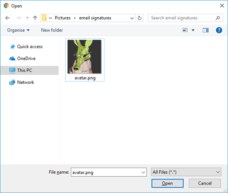The height and width of the screenshot is (193, 228).
Task: Click the Search email signatures field
Action: point(182,18)
